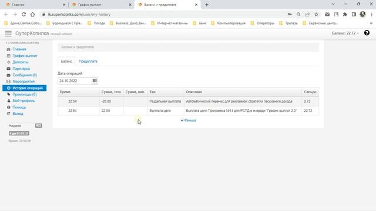The height and width of the screenshot is (211, 376).
Task: Open the Мой профиль sidebar link
Action: click(x=23, y=101)
